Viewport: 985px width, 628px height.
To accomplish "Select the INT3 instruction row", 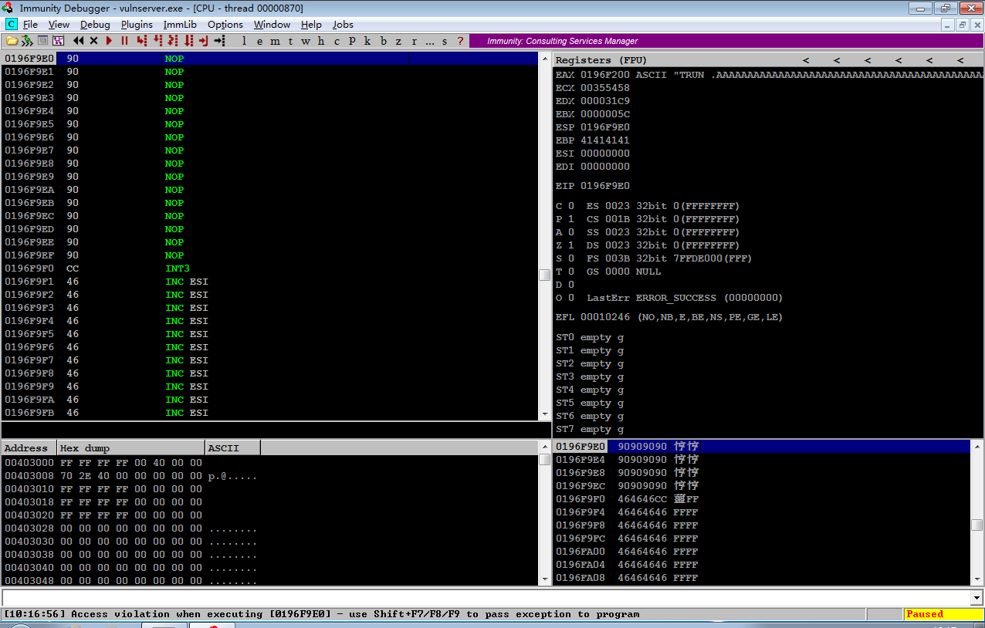I will coord(269,268).
